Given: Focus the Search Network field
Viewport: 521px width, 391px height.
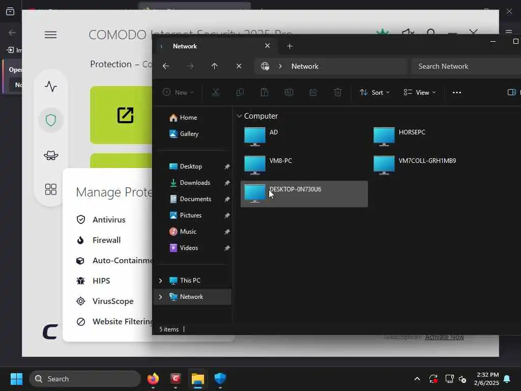Looking at the screenshot, I should coord(466,66).
